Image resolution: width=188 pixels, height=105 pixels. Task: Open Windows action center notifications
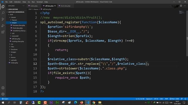(184, 102)
